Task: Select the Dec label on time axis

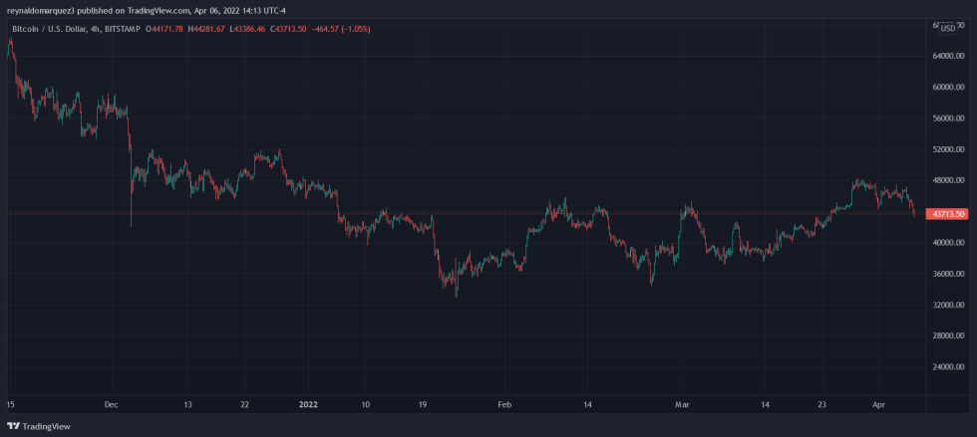Action: [x=111, y=405]
